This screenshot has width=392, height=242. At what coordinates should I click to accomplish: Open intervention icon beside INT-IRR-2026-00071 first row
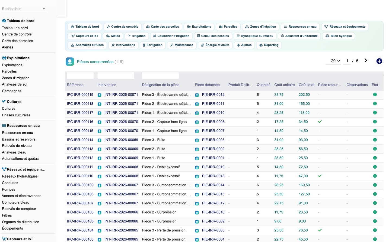(100, 95)
